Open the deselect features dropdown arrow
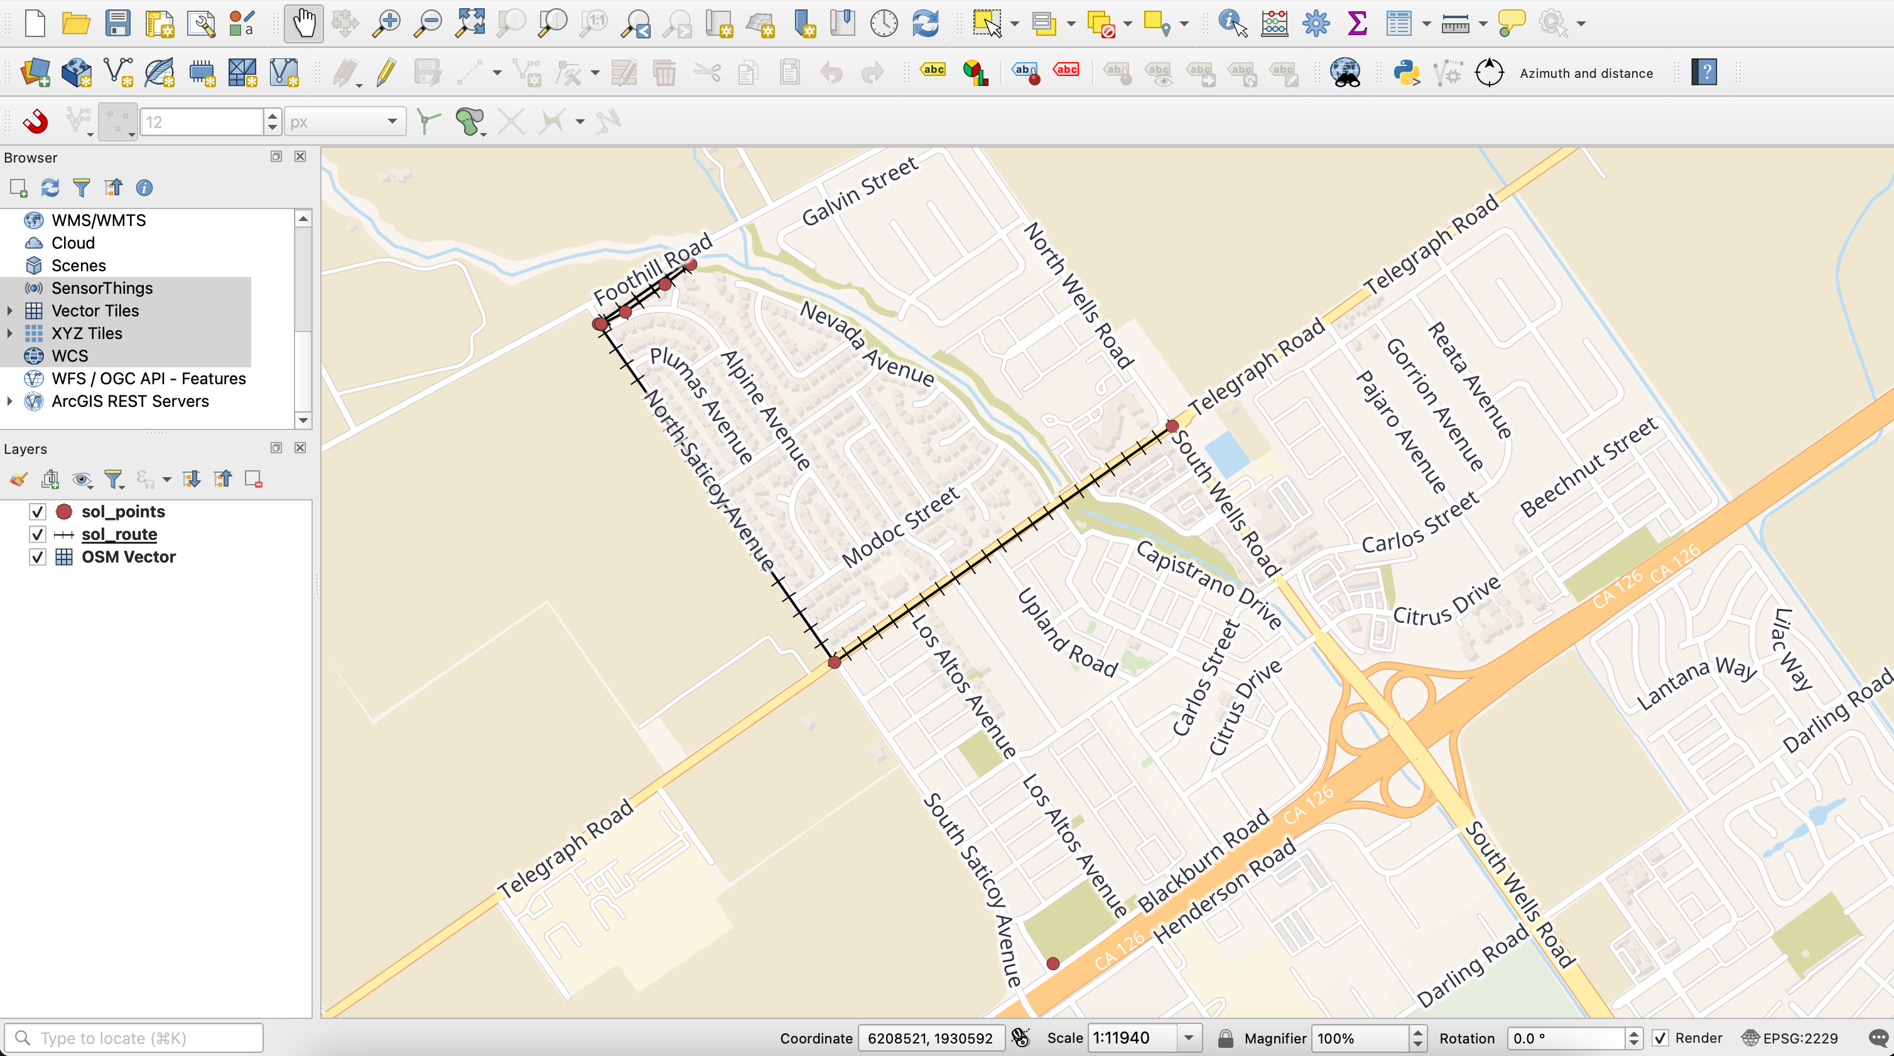Viewport: 1894px width, 1056px height. click(1127, 23)
